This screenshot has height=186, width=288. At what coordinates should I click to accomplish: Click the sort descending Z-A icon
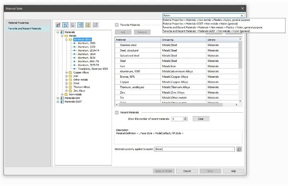point(73,25)
